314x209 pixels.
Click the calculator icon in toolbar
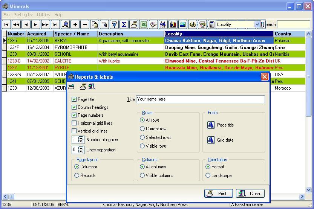coord(212,24)
